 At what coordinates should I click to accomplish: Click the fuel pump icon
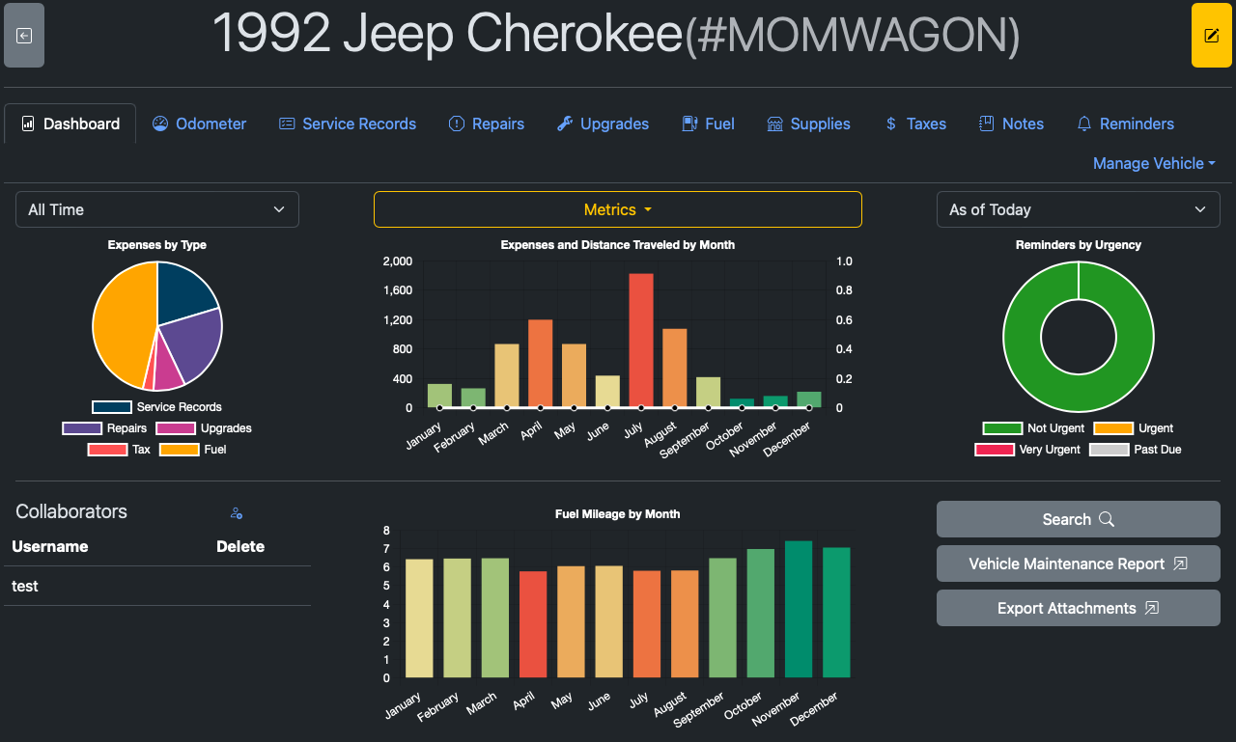click(689, 124)
